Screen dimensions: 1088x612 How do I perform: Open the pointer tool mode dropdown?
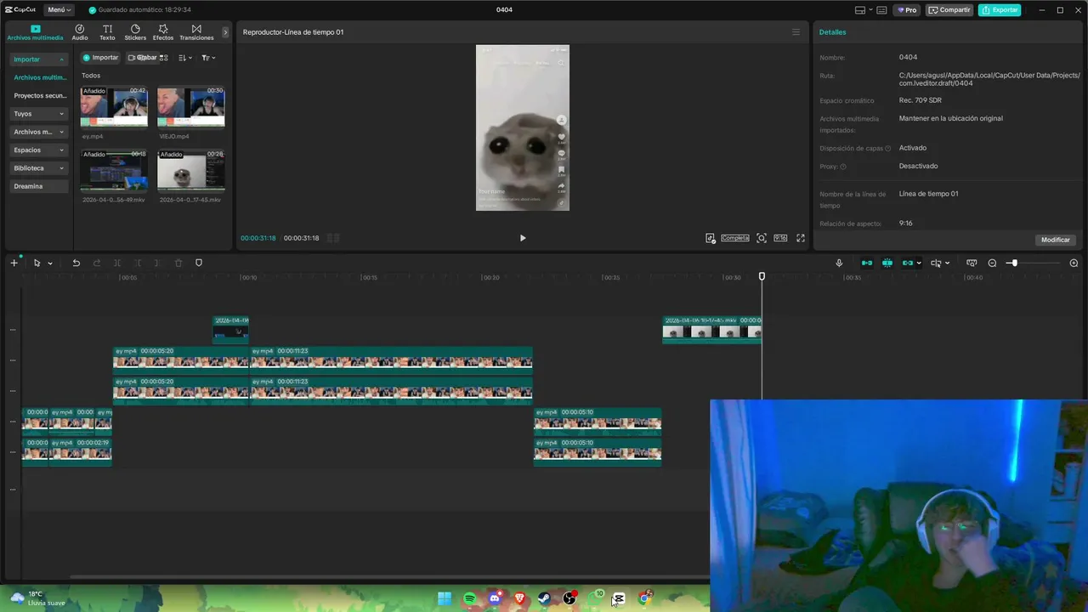click(x=50, y=263)
